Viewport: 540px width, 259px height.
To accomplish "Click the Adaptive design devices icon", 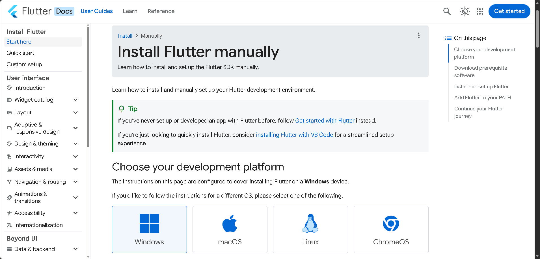I will coord(9,128).
